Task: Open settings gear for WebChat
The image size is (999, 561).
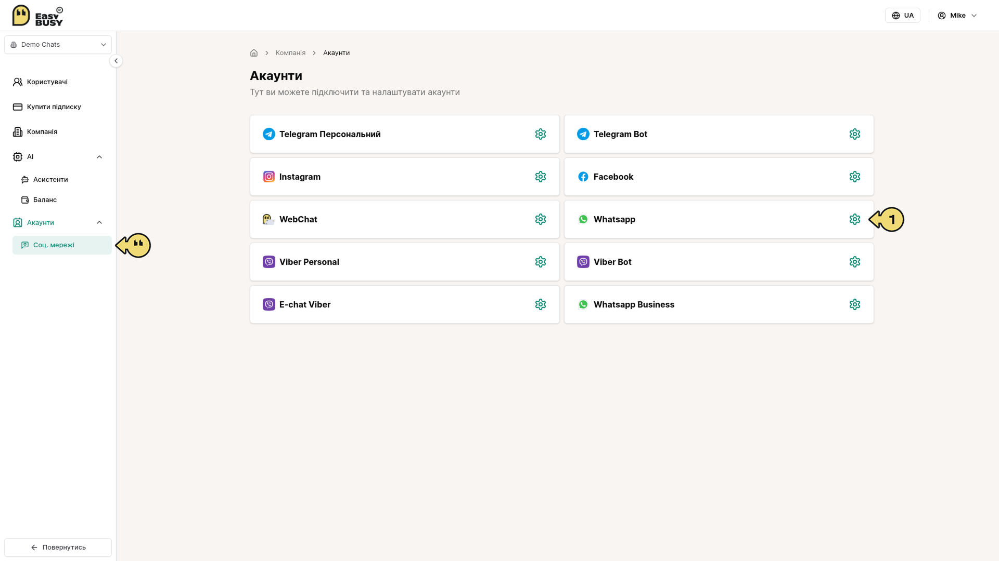Action: pyautogui.click(x=541, y=219)
